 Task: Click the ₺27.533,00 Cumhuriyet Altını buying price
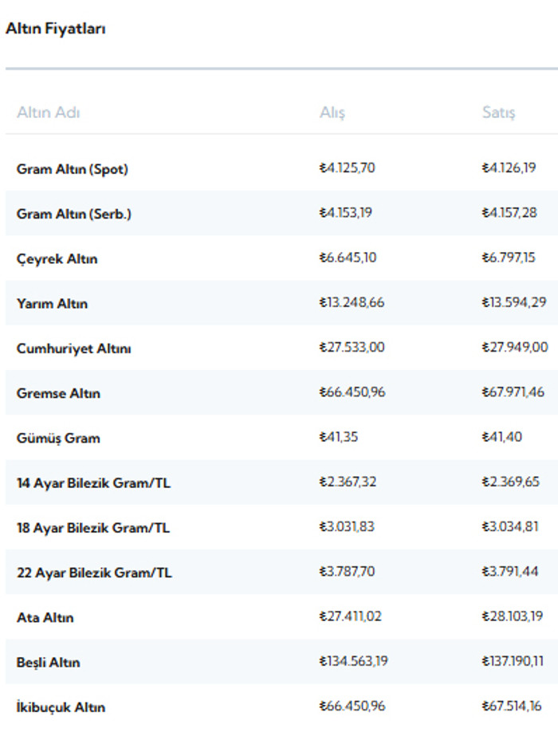tap(352, 348)
